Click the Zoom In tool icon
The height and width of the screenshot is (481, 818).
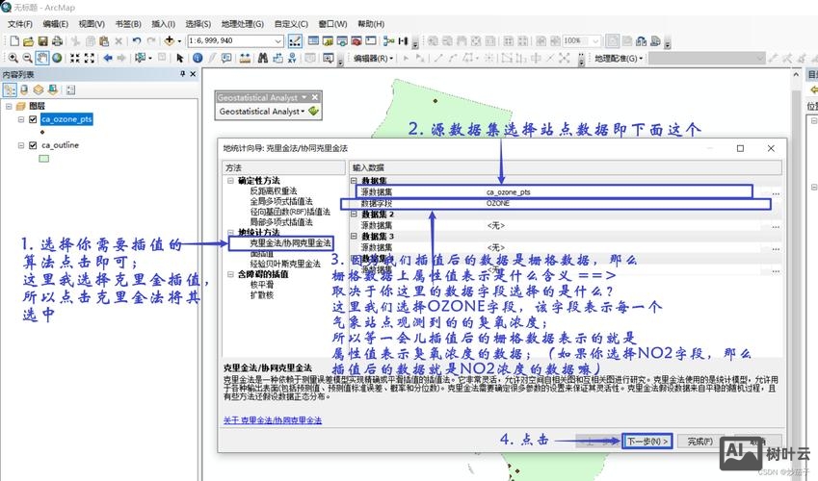point(13,58)
